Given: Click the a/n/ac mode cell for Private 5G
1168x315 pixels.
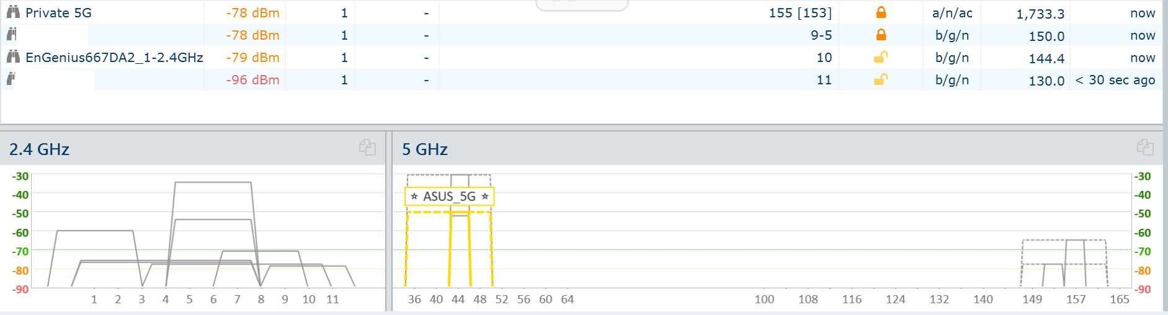Looking at the screenshot, I should 952,12.
